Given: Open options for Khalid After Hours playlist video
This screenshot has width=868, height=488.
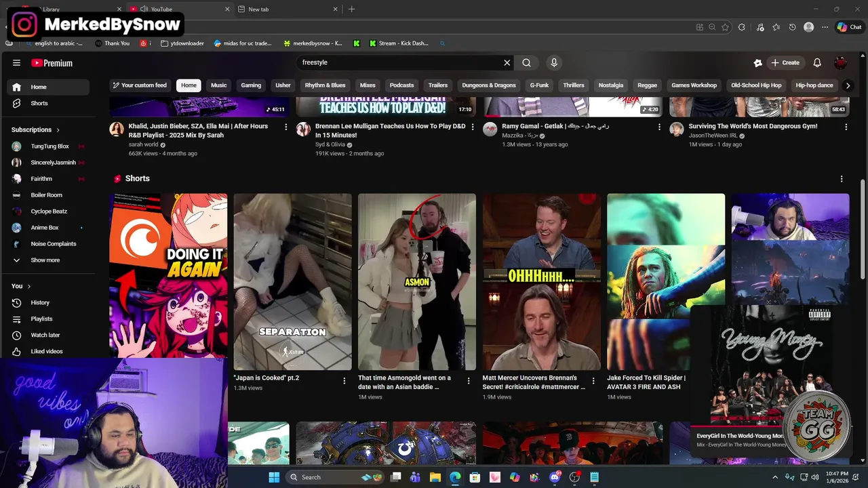Looking at the screenshot, I should (285, 127).
